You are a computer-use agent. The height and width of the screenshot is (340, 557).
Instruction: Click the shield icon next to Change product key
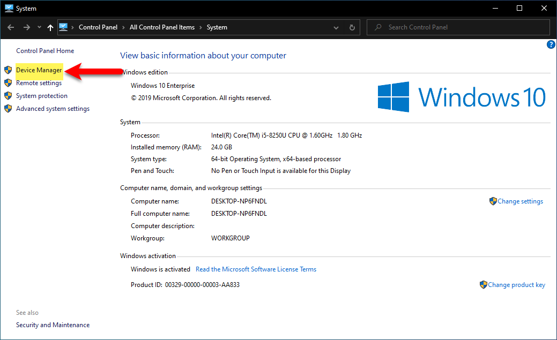point(484,285)
